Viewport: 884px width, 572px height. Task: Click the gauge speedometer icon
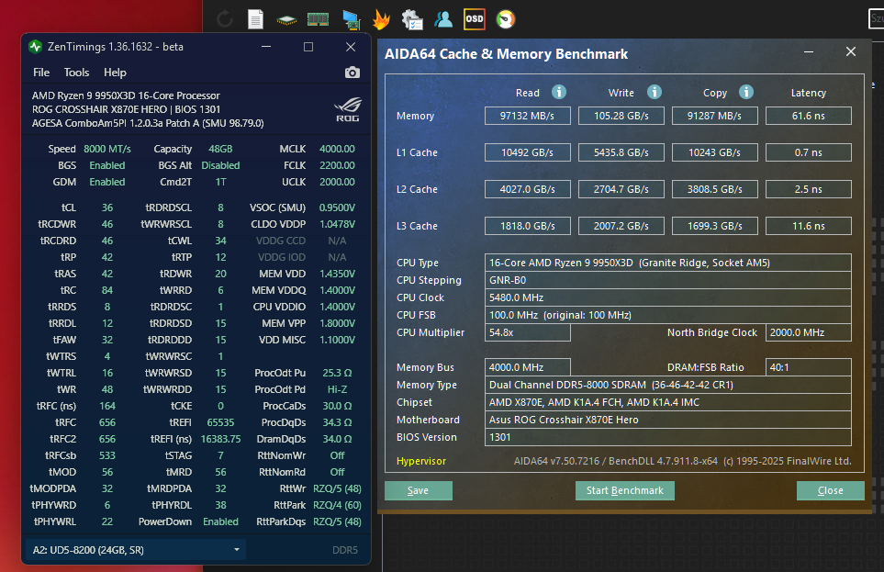pos(505,18)
